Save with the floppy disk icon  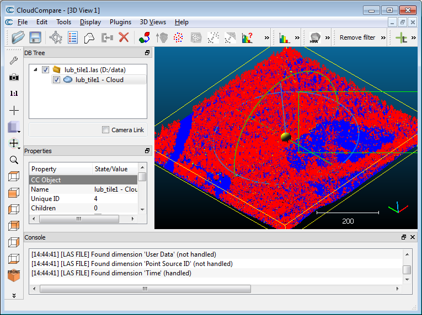click(35, 37)
